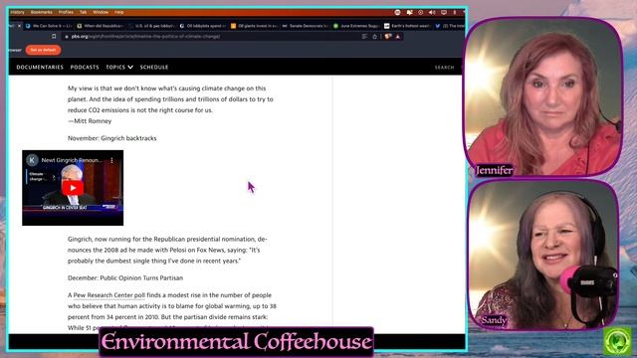Expand the TOPICS dropdown

coord(119,68)
